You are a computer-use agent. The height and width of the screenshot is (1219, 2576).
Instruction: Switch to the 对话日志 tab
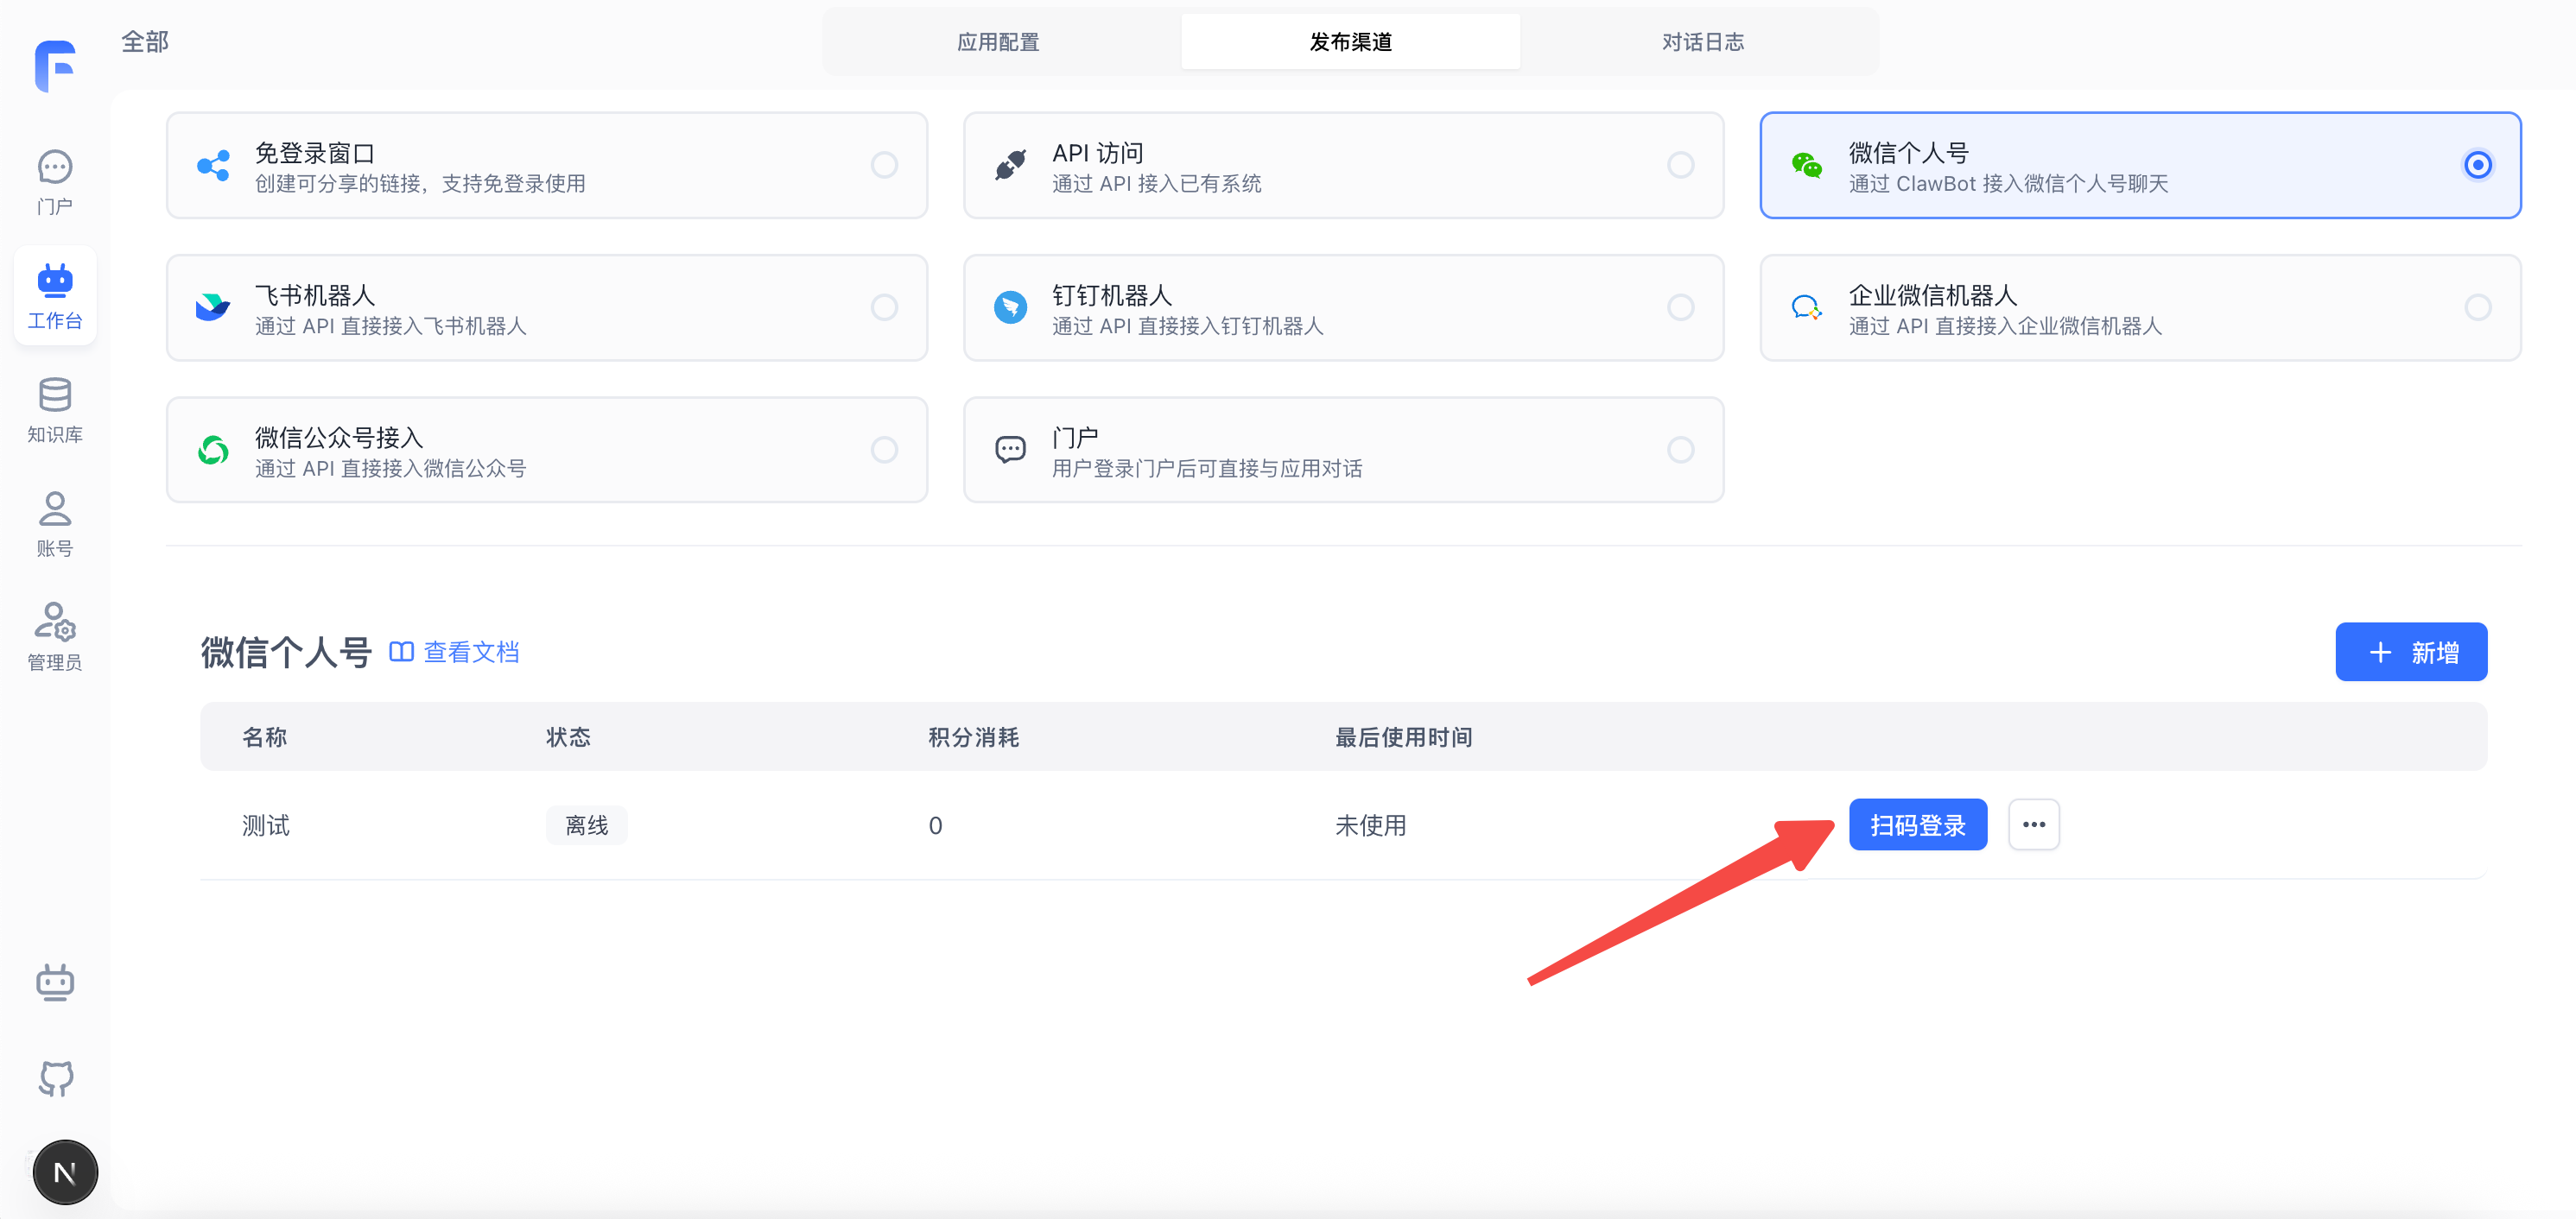coord(1702,42)
